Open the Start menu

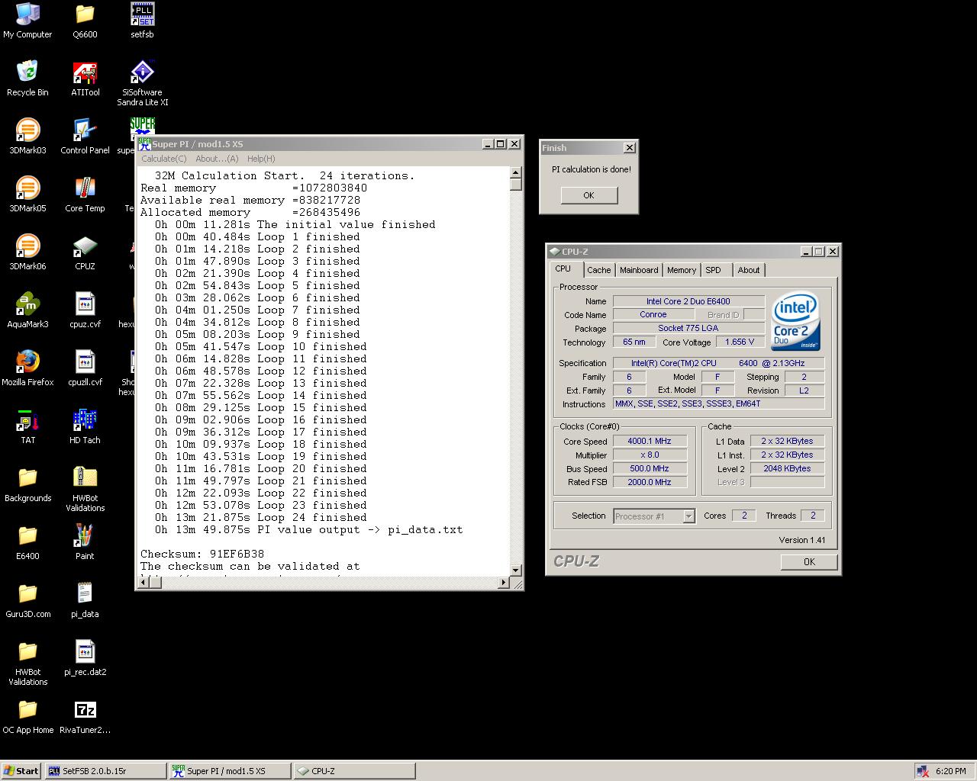pyautogui.click(x=21, y=771)
